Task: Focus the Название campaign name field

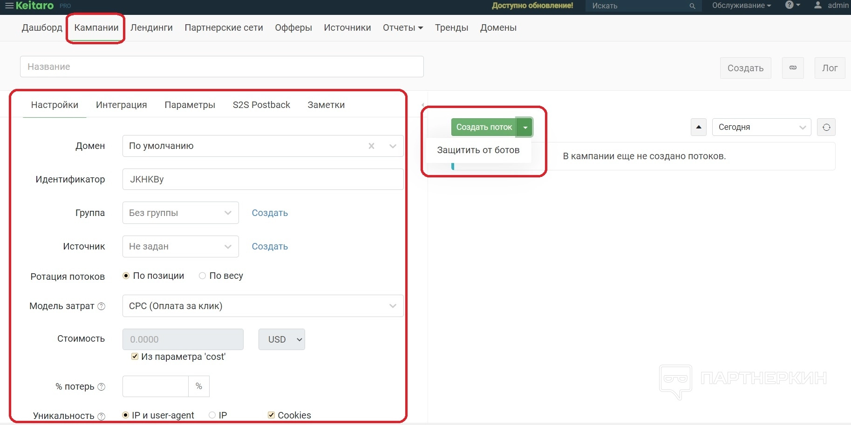Action: (222, 67)
